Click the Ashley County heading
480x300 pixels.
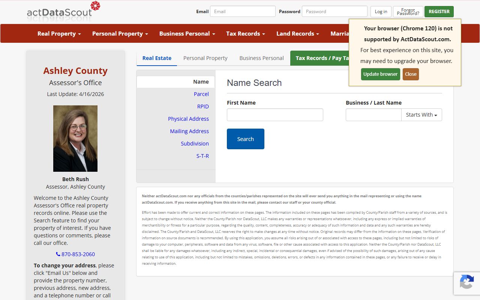tap(75, 70)
